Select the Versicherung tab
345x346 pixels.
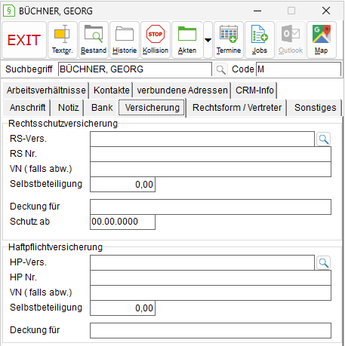[152, 108]
